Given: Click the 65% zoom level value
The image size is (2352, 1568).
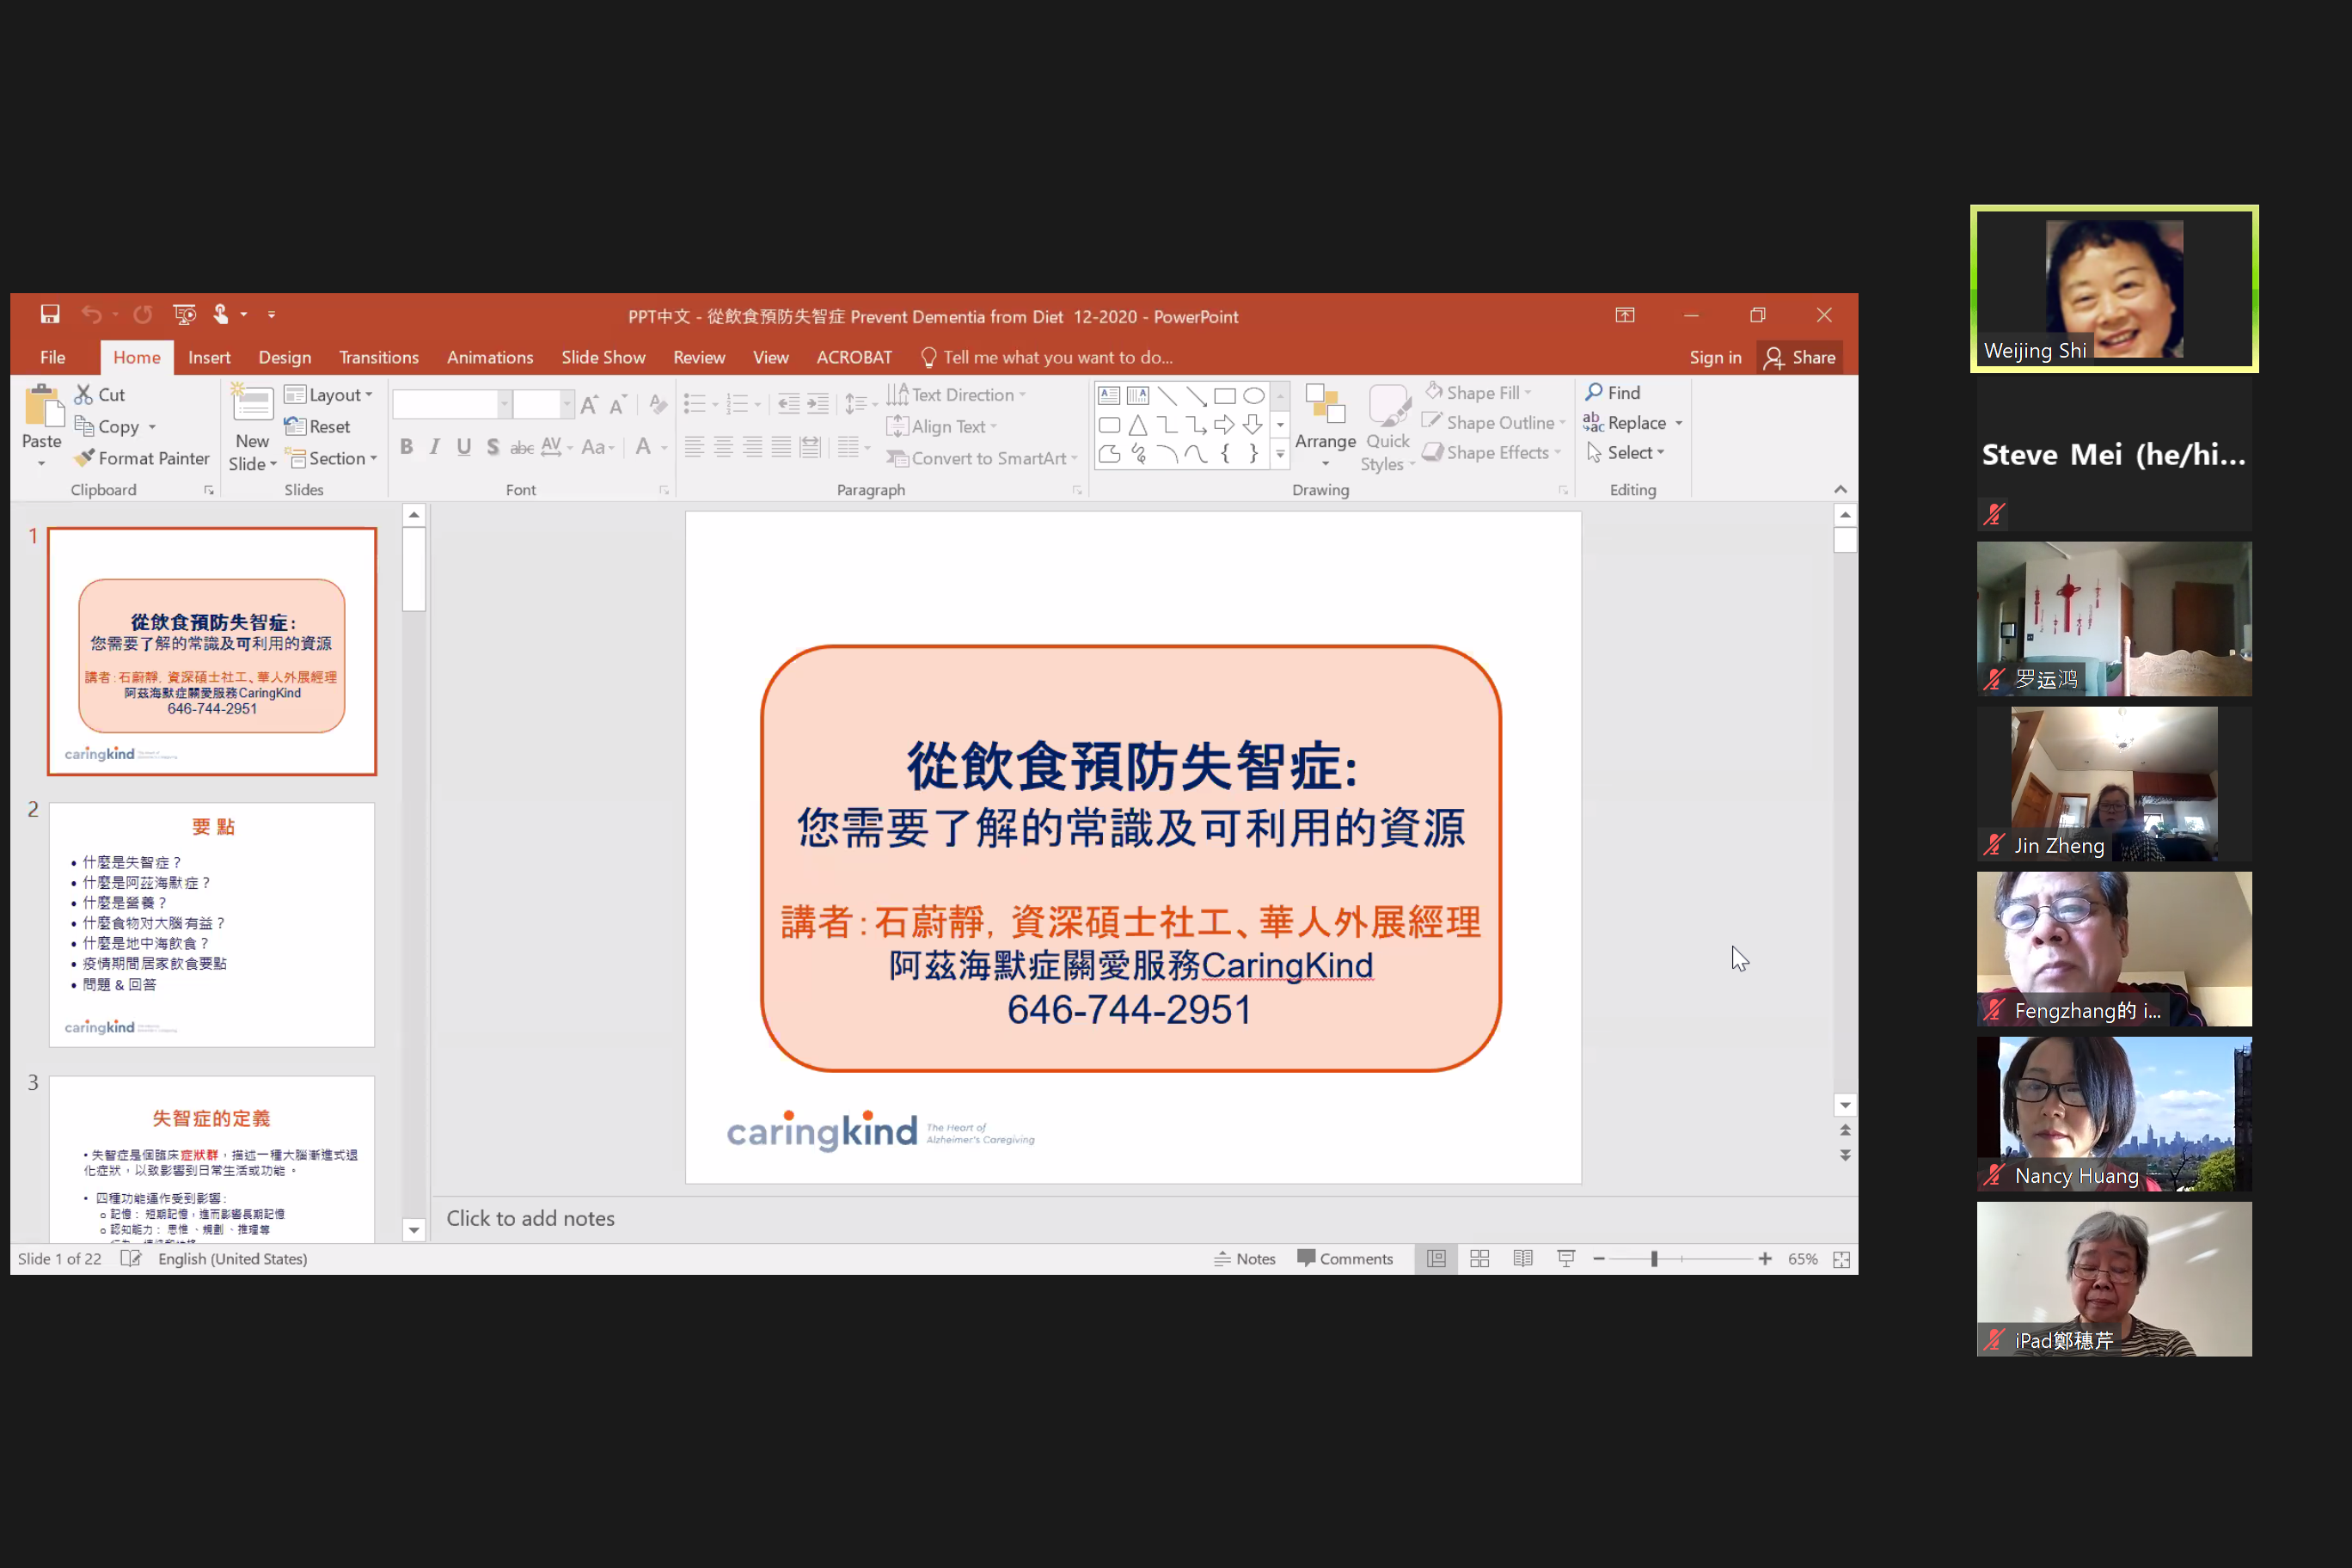Looking at the screenshot, I should [1803, 1259].
